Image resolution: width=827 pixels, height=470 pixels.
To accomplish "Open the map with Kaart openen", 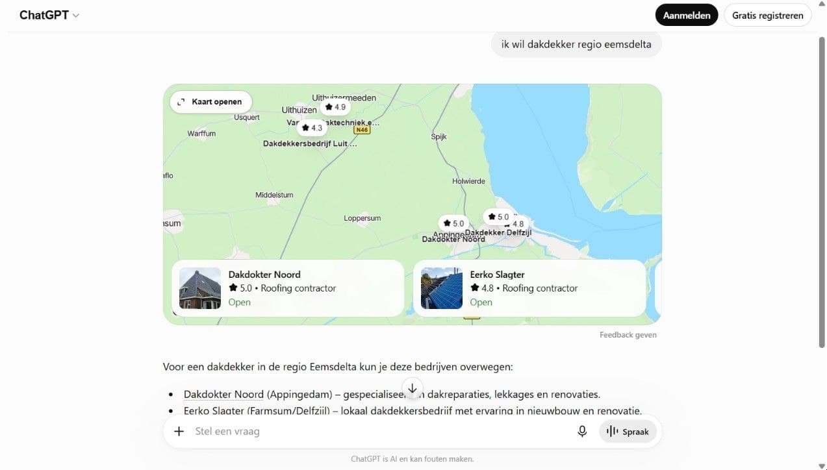I will (210, 102).
